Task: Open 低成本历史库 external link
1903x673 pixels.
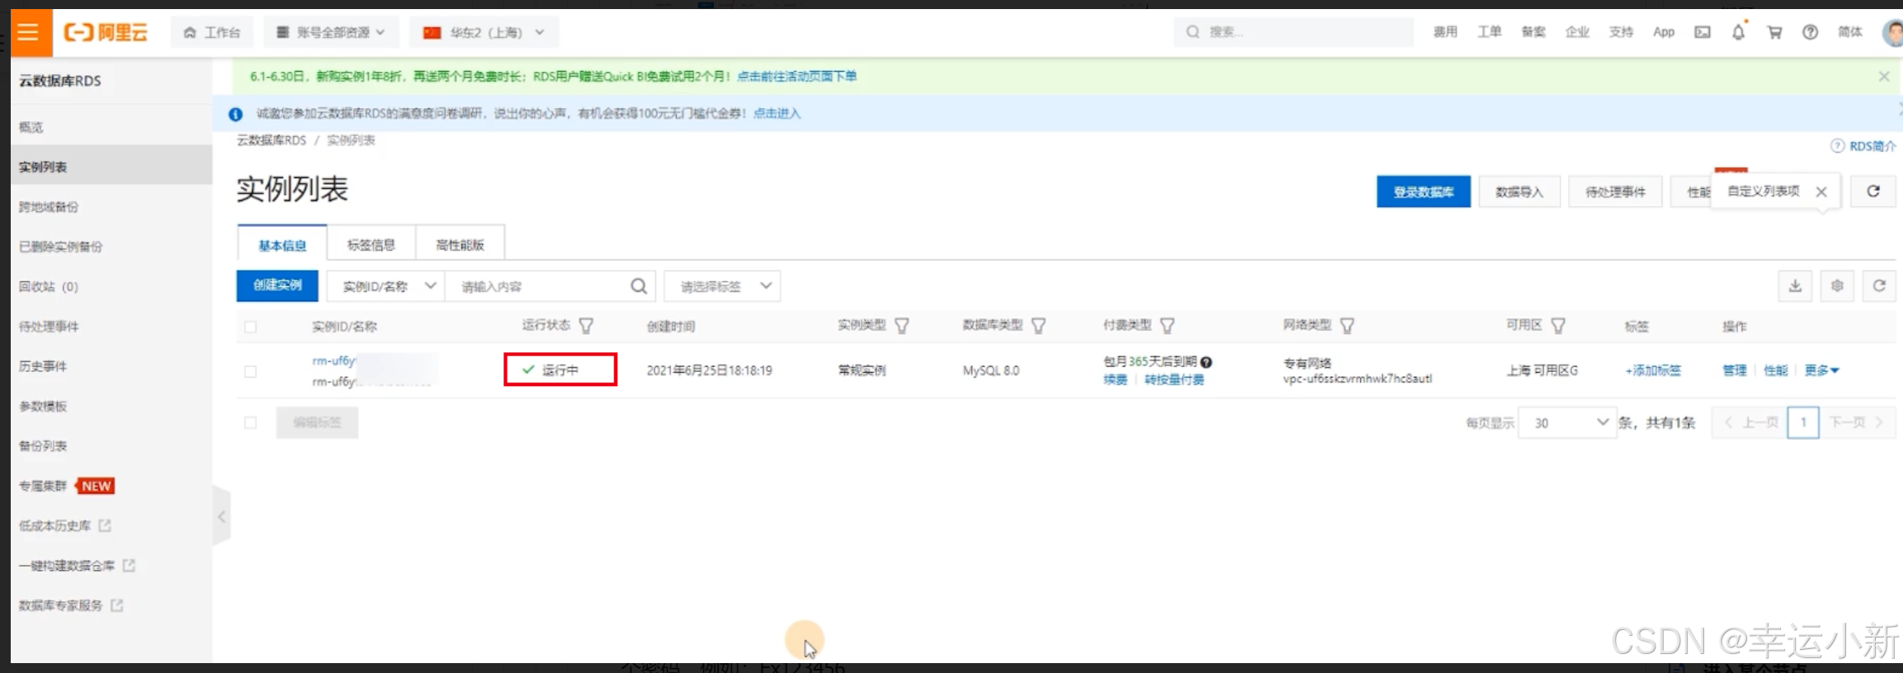Action: click(x=64, y=525)
